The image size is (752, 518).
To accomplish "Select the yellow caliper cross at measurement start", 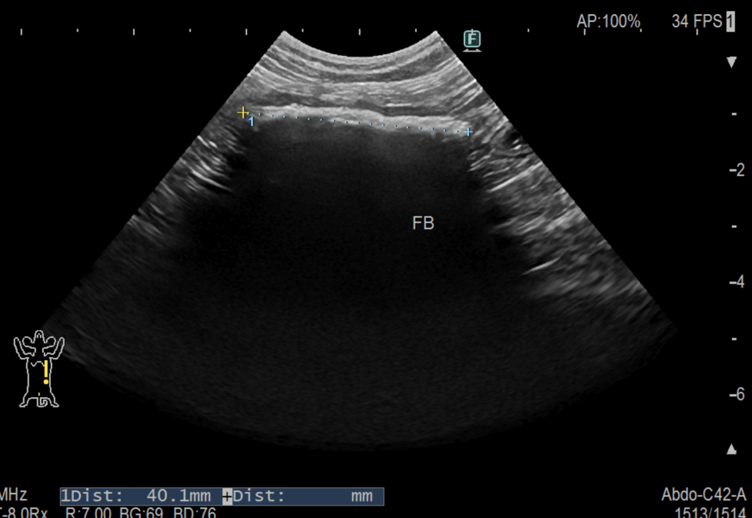I will [x=242, y=112].
